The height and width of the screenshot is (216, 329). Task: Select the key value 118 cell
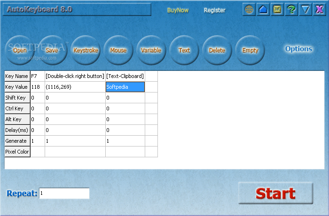click(38, 87)
